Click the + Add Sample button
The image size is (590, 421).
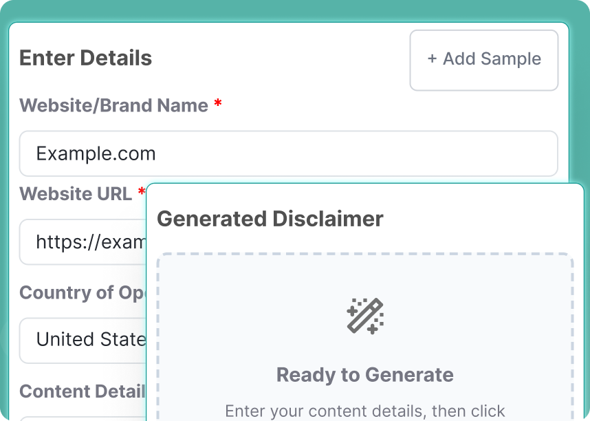click(x=483, y=60)
